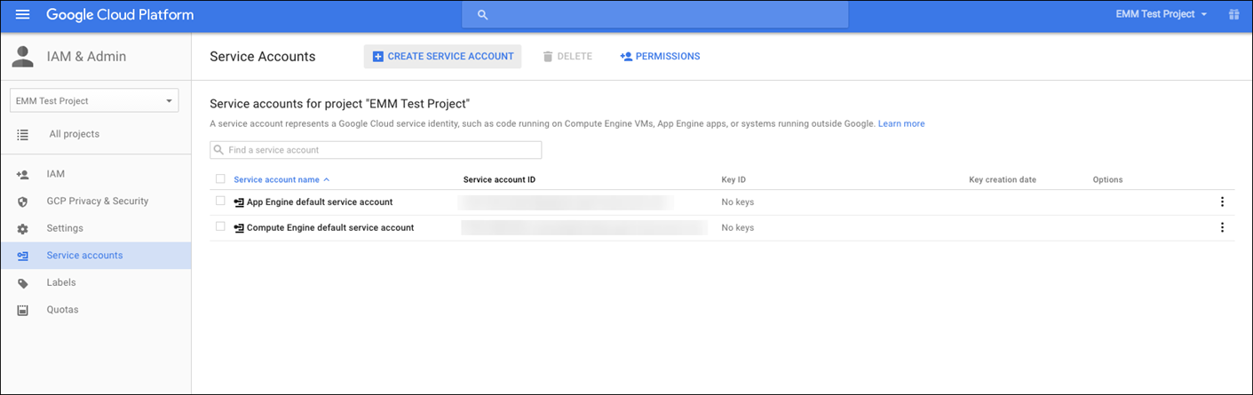Click the All projects list icon
Viewport: 1253px width, 395px height.
(23, 134)
